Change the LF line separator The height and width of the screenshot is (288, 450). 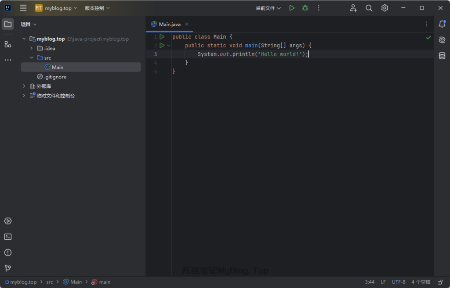click(x=383, y=282)
